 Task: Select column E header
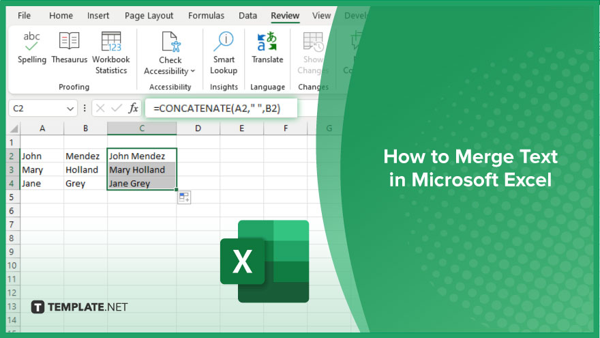click(242, 128)
